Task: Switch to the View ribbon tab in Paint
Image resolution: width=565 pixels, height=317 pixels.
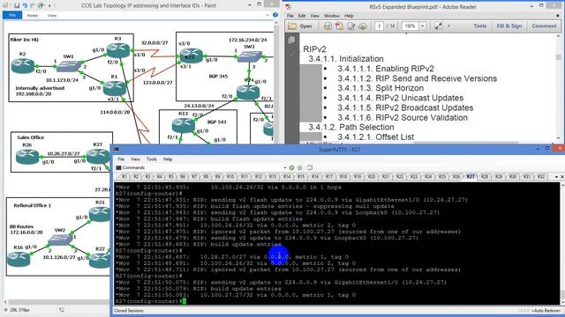Action: tap(52, 16)
